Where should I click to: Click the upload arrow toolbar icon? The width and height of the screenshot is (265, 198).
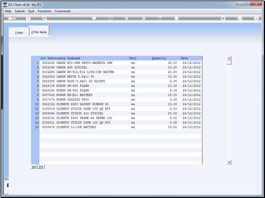point(159,19)
